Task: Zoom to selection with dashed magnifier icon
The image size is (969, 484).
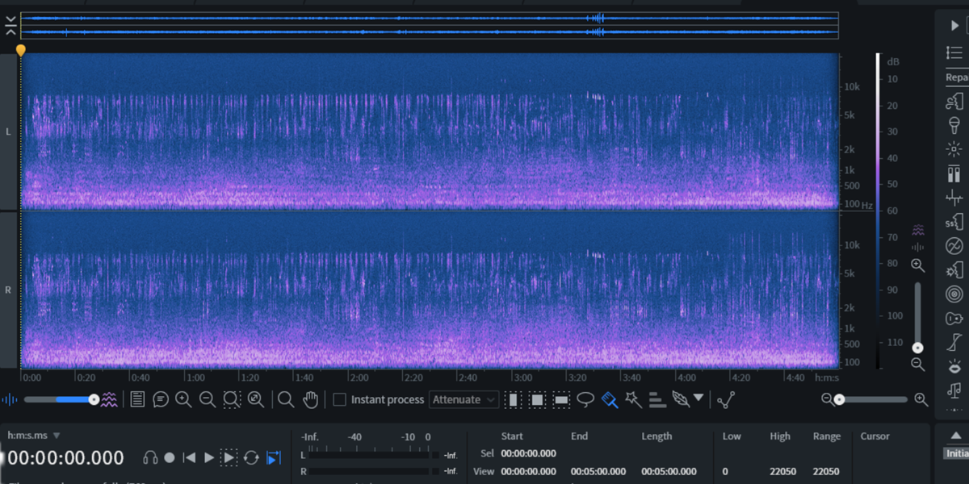Action: click(x=232, y=399)
